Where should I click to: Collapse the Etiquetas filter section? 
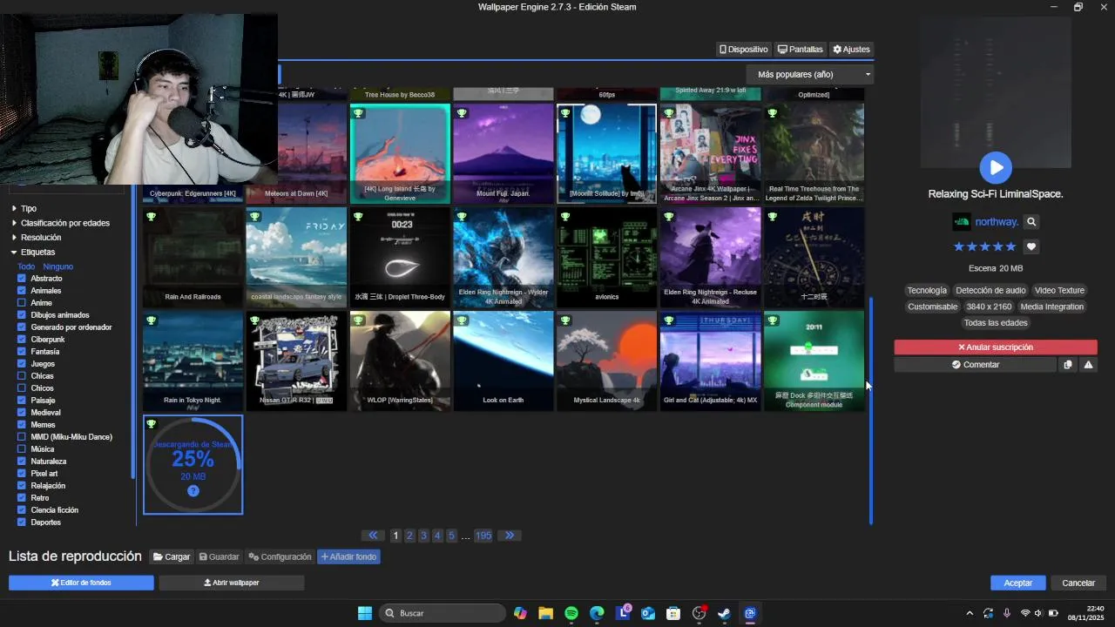[32, 253]
